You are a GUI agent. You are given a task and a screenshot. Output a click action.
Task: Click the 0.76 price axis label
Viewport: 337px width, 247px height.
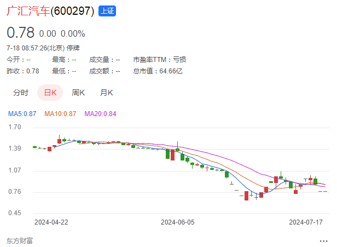pyautogui.click(x=15, y=192)
